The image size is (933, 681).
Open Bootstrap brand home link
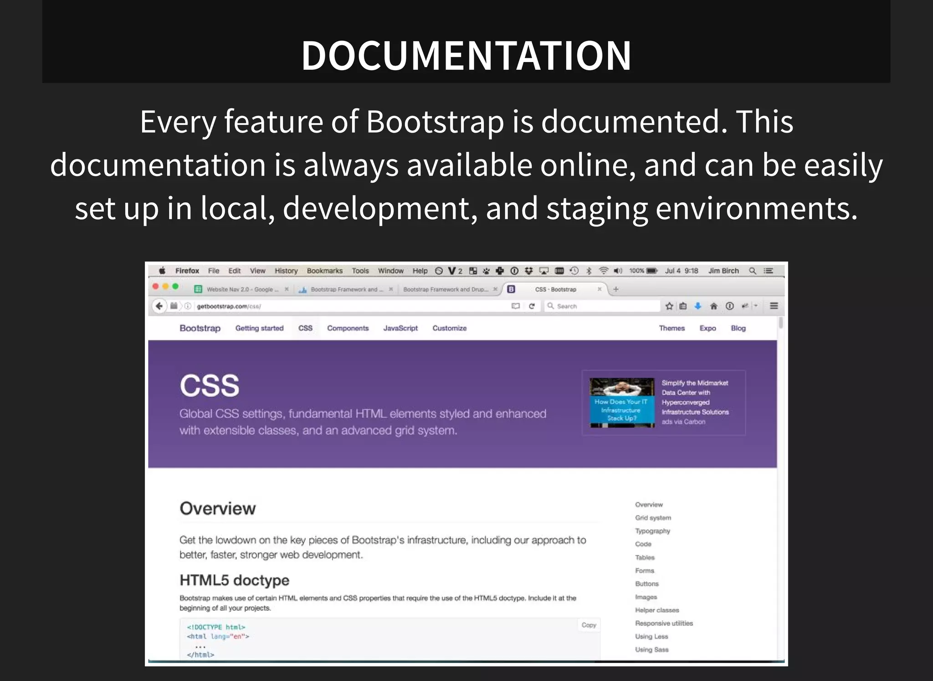coord(200,328)
